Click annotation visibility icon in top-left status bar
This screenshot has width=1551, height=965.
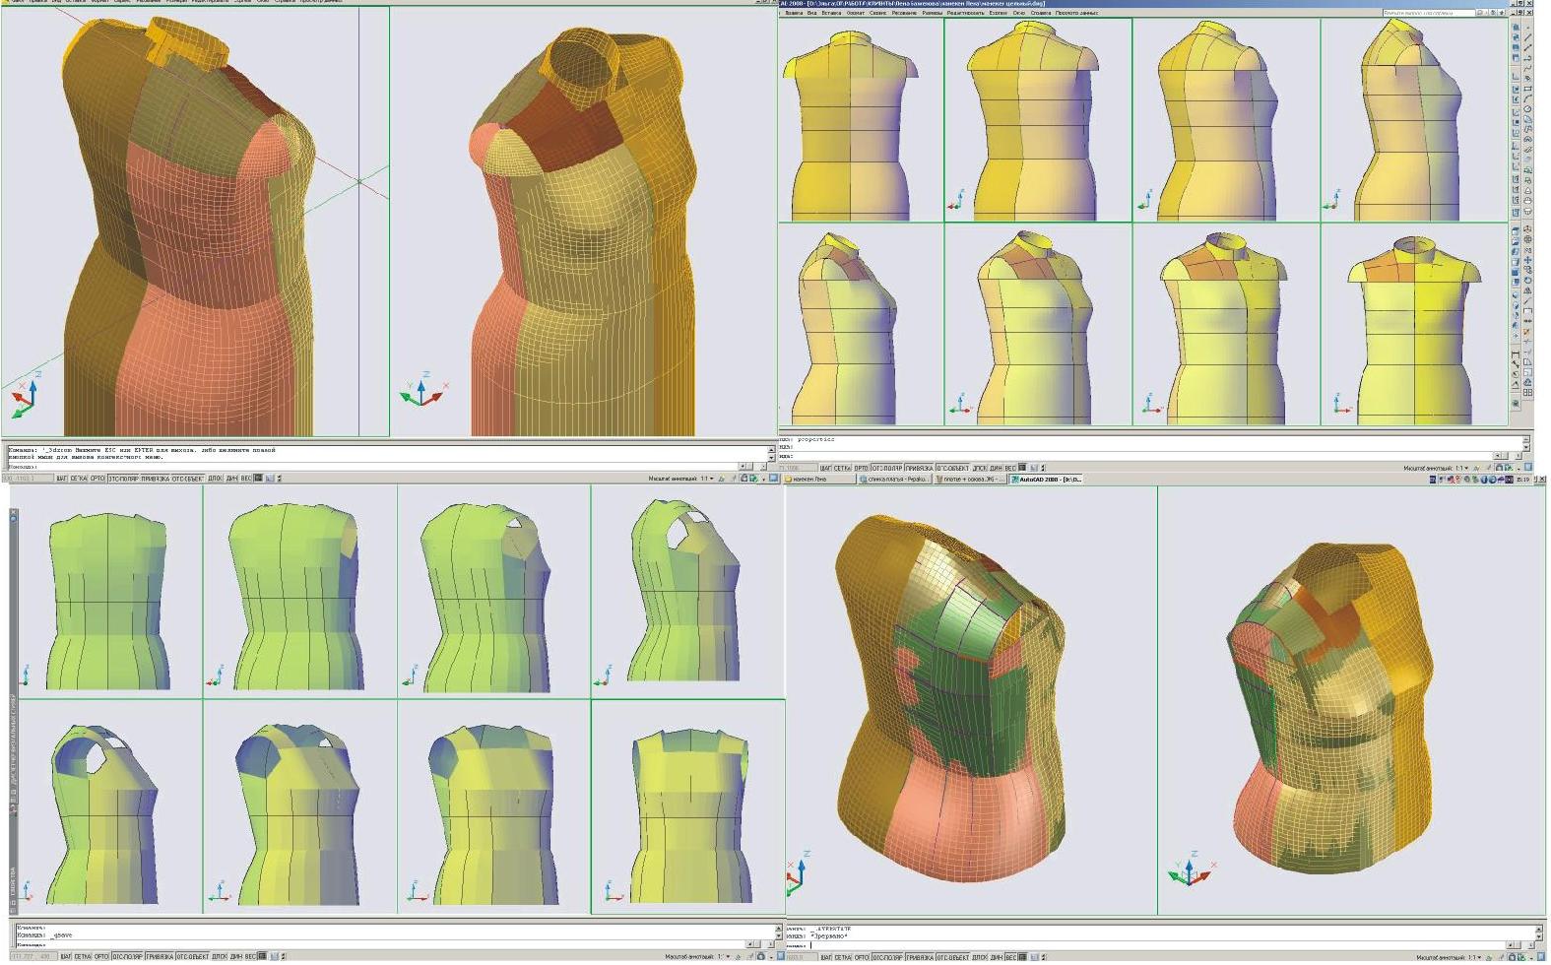pyautogui.click(x=721, y=479)
